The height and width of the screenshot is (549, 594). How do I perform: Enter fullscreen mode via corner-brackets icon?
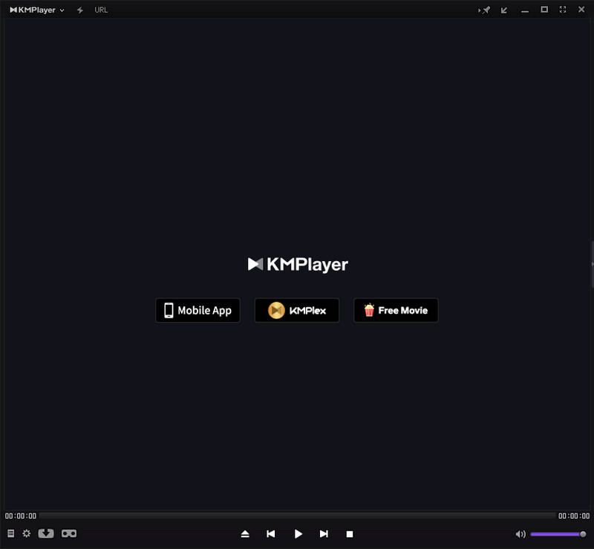(x=563, y=10)
